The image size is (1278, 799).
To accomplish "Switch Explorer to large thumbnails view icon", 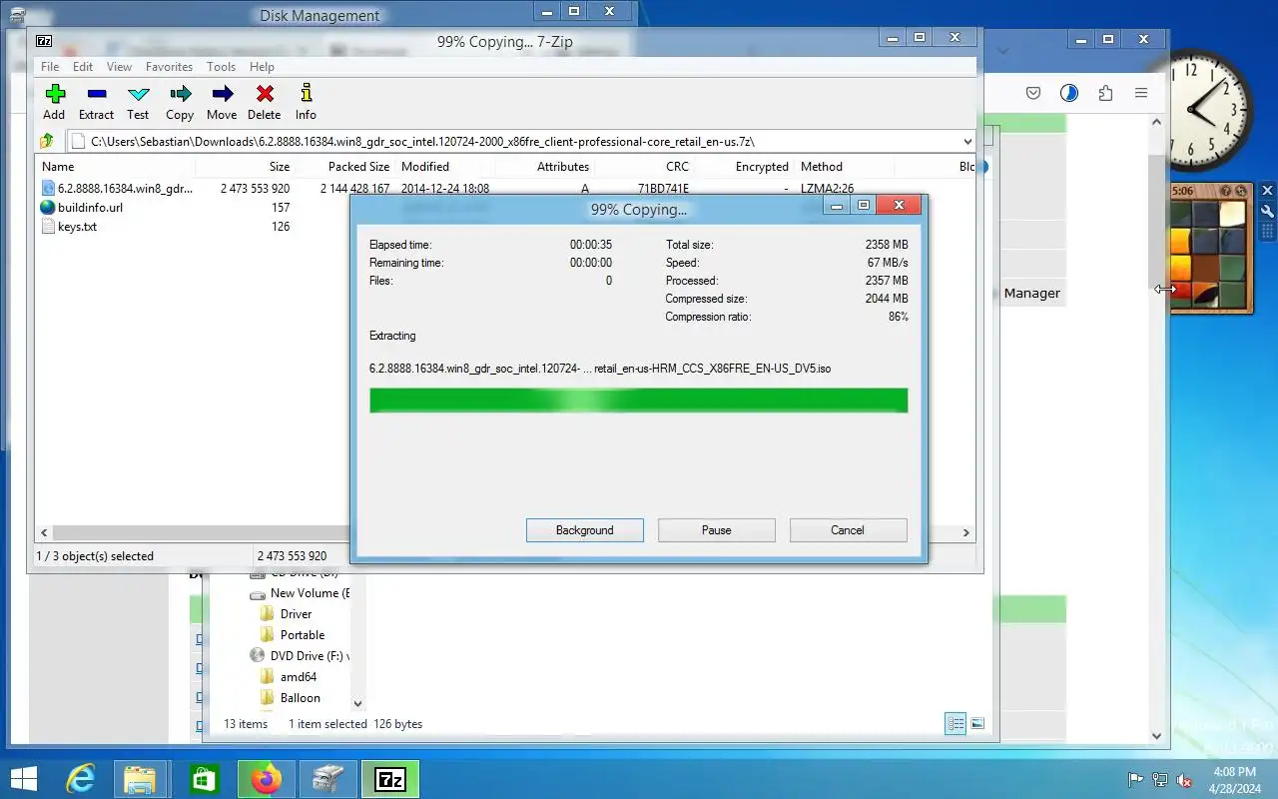I will 977,724.
